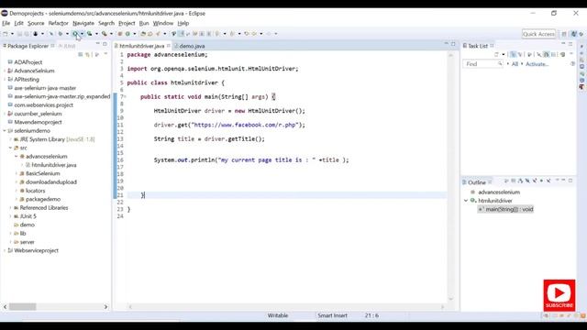Viewport: 587px width, 330px height.
Task: Collapse the src folder node
Action: (x=10, y=148)
